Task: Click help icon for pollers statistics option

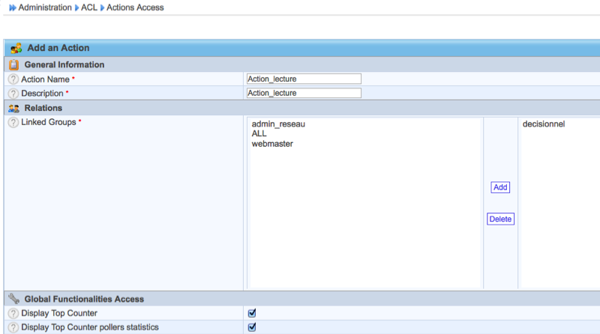Action: point(13,327)
